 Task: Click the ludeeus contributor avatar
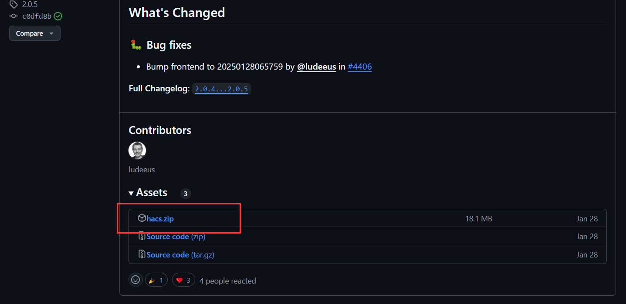point(137,150)
